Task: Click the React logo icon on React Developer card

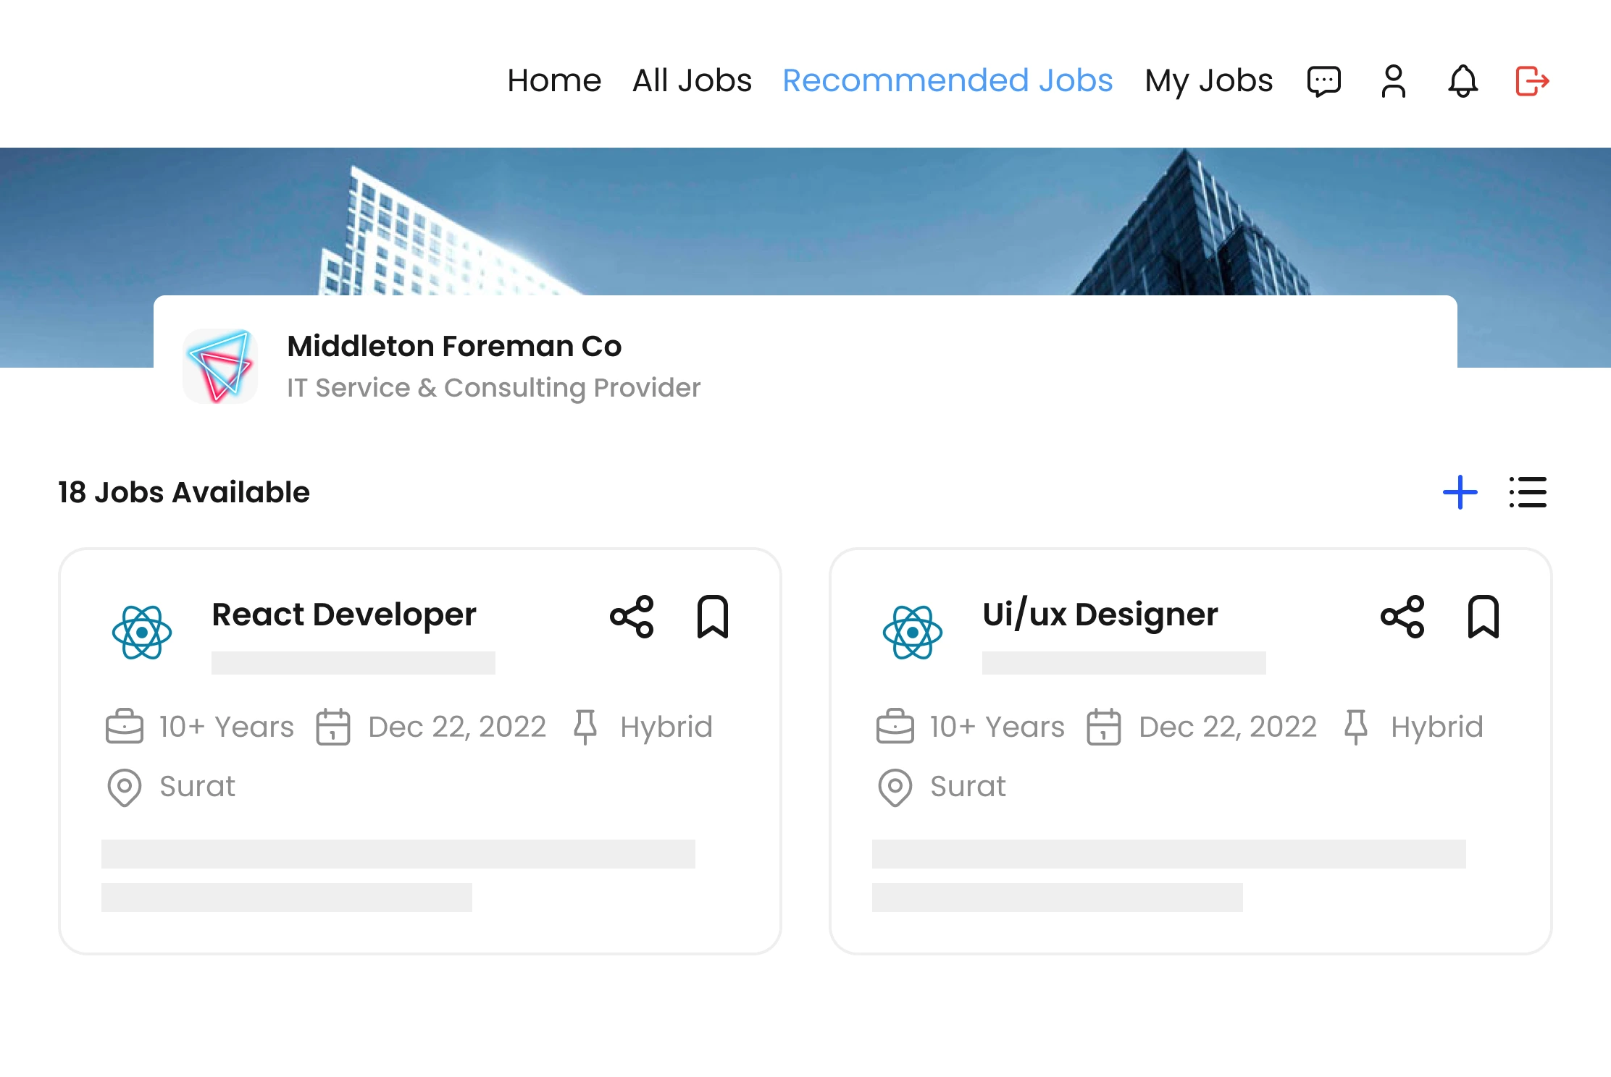Action: pyautogui.click(x=142, y=633)
